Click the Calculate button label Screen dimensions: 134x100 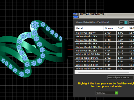(x=101, y=93)
